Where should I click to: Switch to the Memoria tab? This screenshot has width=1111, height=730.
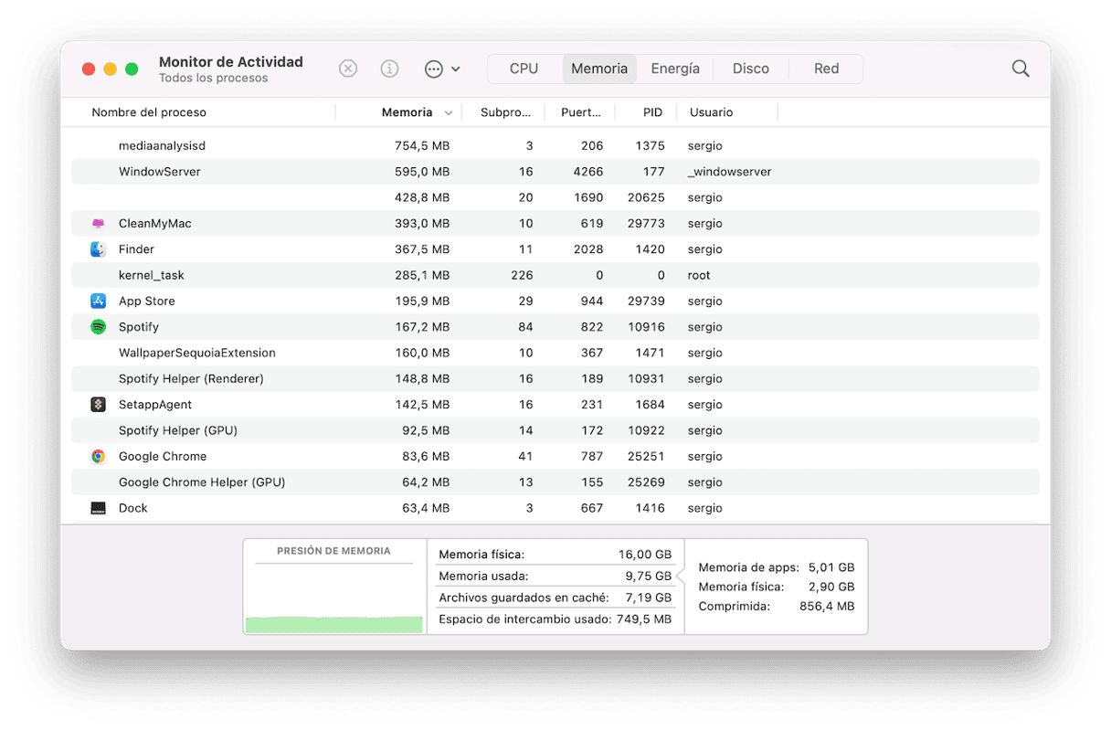(x=599, y=69)
